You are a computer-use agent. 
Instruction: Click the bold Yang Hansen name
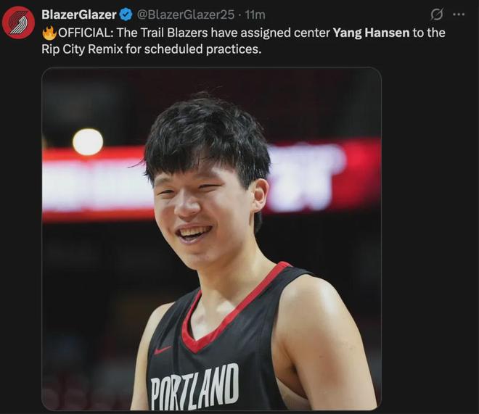click(x=370, y=33)
